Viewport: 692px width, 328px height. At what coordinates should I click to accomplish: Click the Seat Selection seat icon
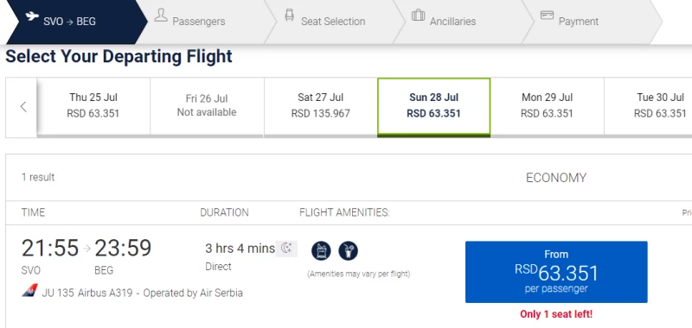[289, 16]
